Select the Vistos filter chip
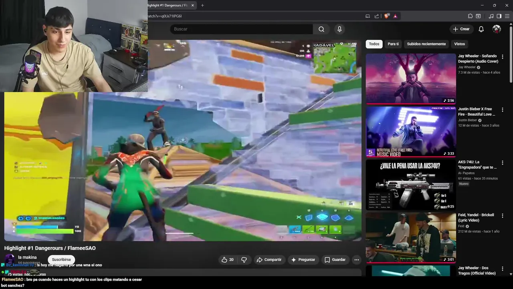Image resolution: width=513 pixels, height=289 pixels. click(x=459, y=44)
